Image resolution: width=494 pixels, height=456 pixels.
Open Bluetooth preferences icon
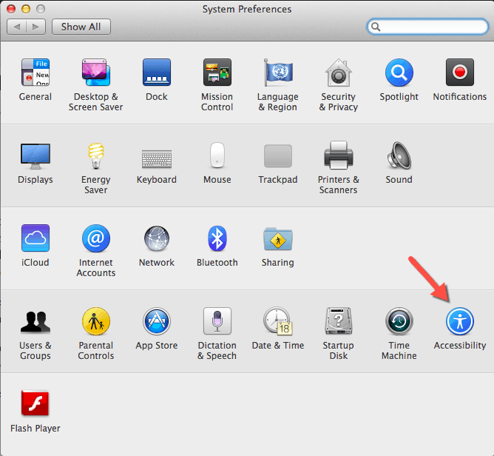pyautogui.click(x=217, y=238)
